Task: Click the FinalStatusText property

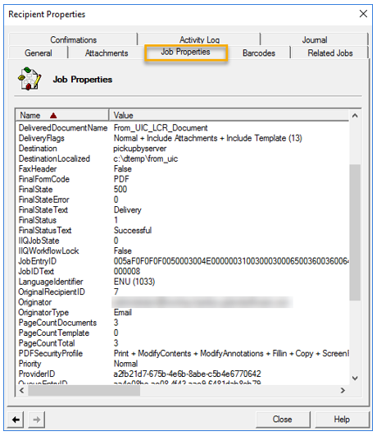Action: (45, 231)
